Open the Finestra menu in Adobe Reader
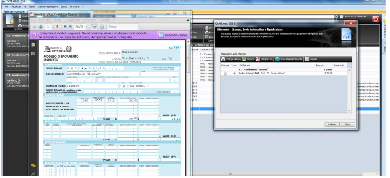This screenshot has width=390, height=178. (x=105, y=20)
